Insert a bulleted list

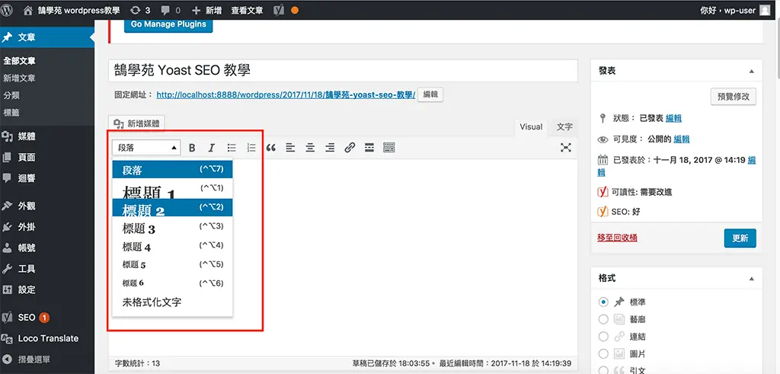tap(232, 148)
